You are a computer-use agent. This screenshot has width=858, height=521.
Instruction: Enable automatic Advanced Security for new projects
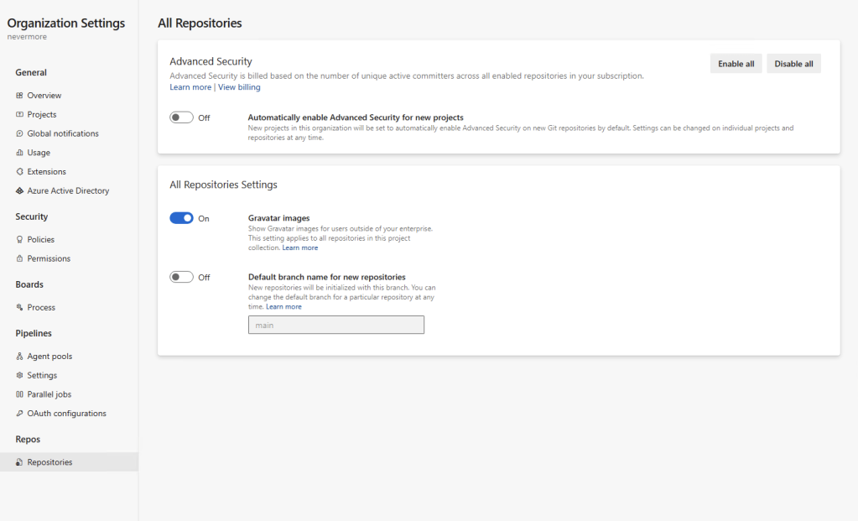[181, 117]
